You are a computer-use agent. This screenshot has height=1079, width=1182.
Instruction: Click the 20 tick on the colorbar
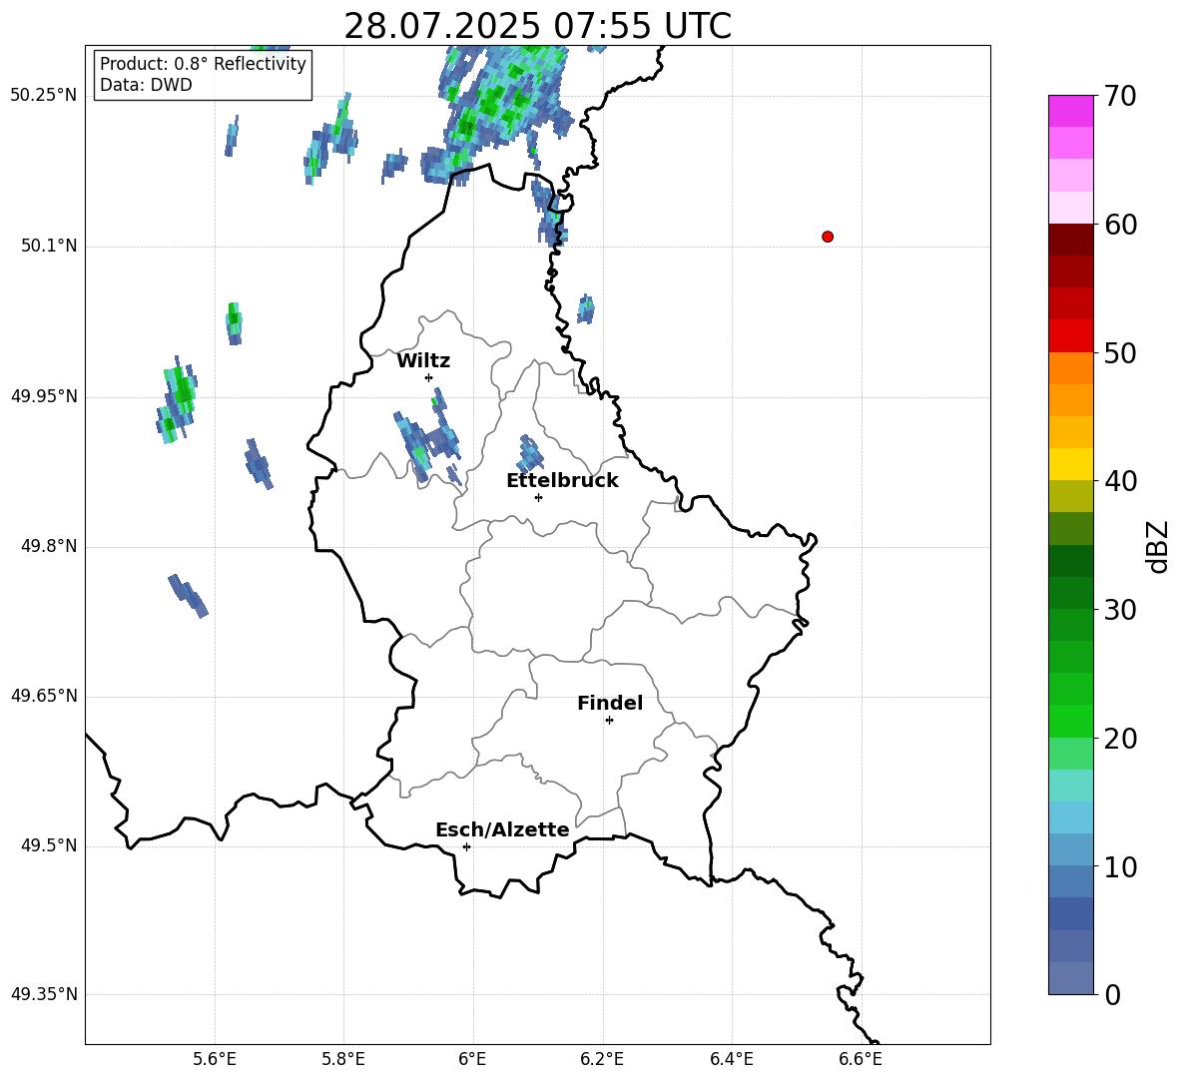click(1120, 739)
